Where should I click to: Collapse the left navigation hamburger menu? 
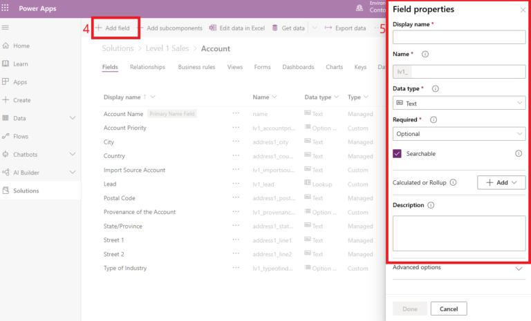[6, 28]
